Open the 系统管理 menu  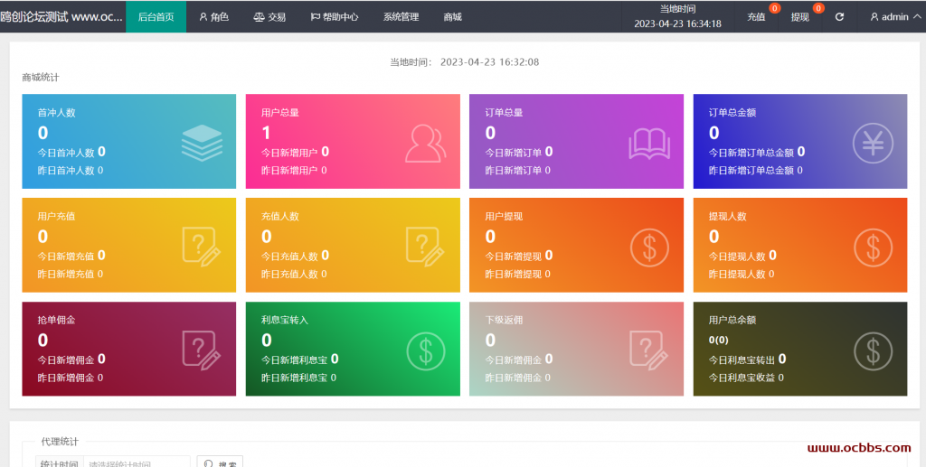[x=401, y=16]
